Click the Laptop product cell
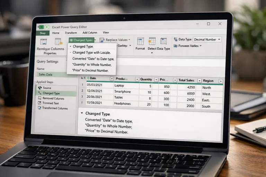Viewport: 266px width, 177px height. click(x=126, y=85)
